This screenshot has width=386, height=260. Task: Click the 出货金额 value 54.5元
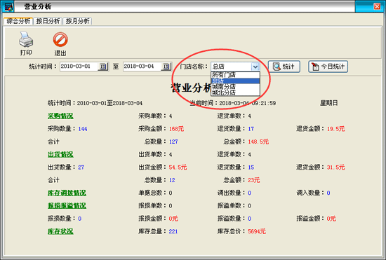(178, 167)
